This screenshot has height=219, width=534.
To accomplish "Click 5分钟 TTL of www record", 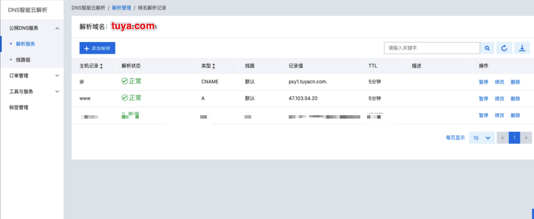I will [375, 99].
